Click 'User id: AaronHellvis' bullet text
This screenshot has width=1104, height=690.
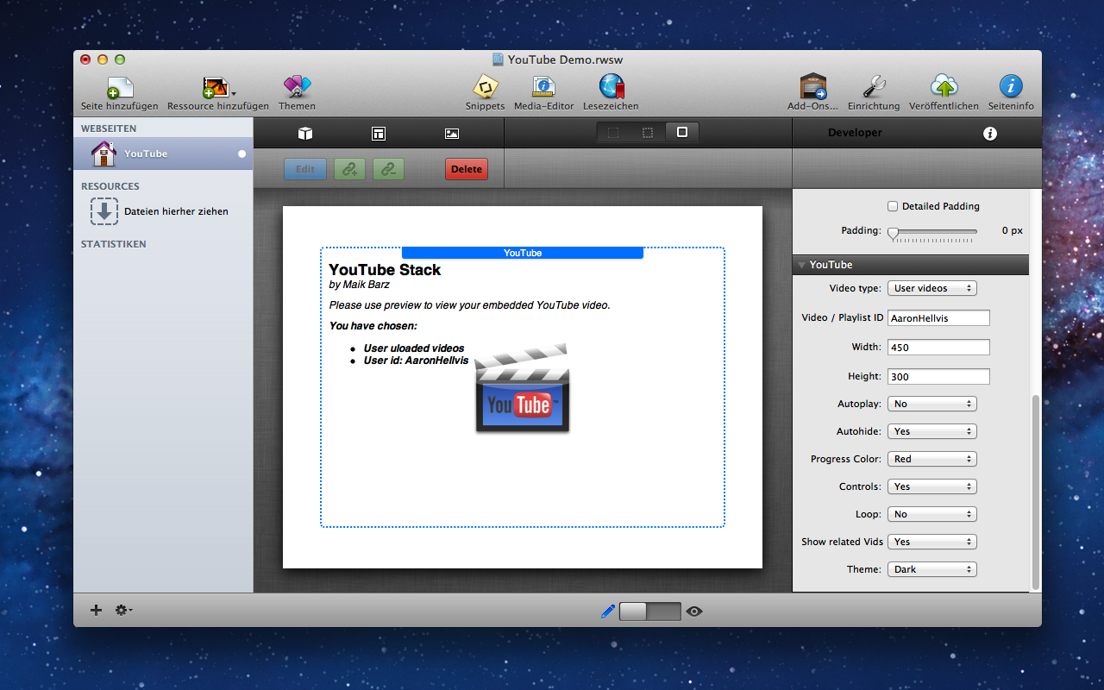click(416, 361)
